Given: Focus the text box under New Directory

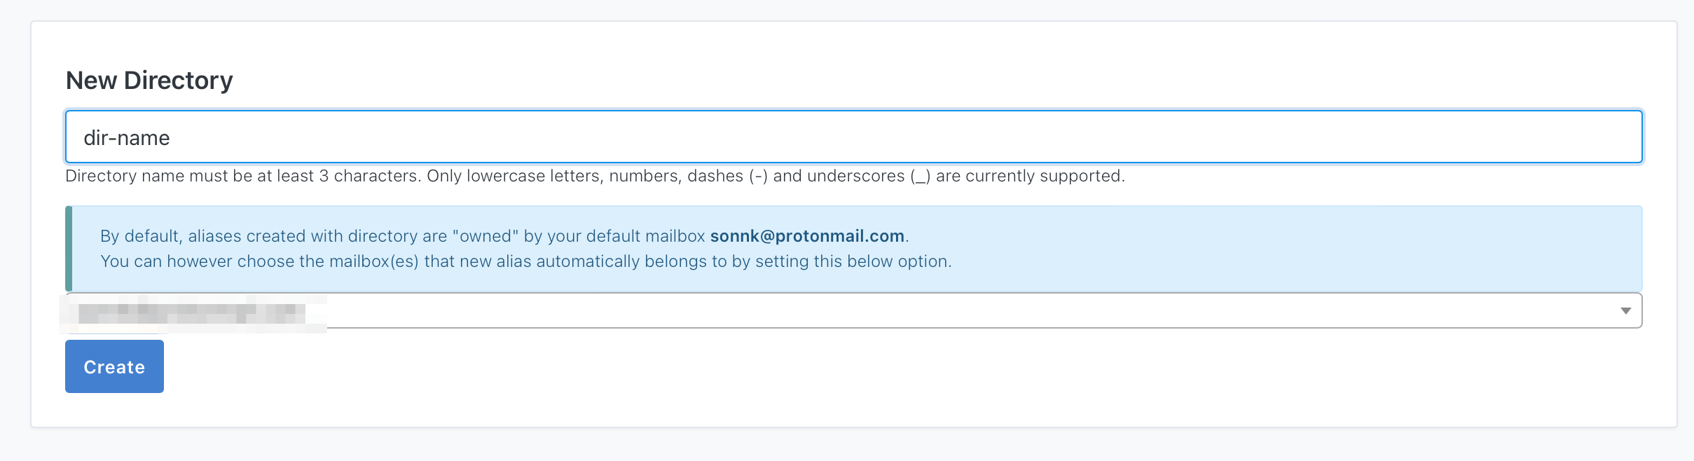Looking at the screenshot, I should tap(853, 137).
